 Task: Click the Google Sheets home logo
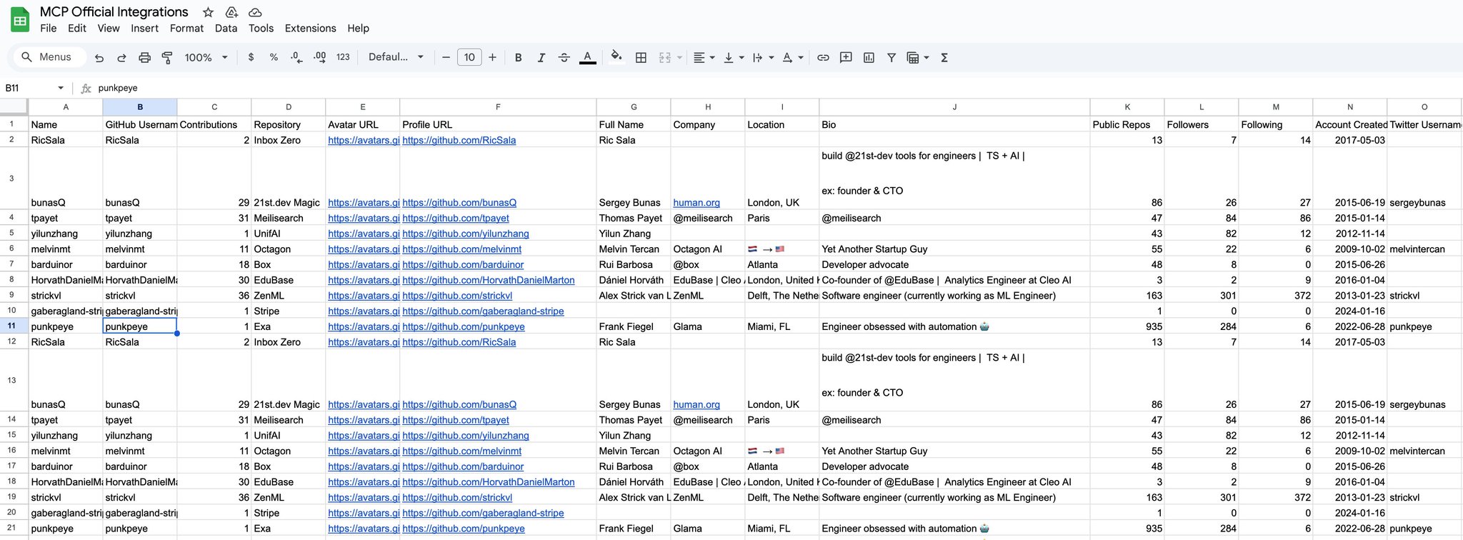pyautogui.click(x=20, y=20)
